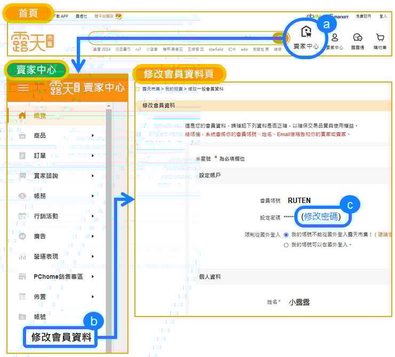
Task: Click the 買家中心 person icon
Action: pyautogui.click(x=335, y=38)
